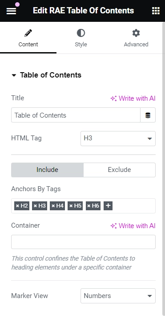The image size is (165, 323).
Task: Click the dynamic tags database icon
Action: tap(148, 115)
